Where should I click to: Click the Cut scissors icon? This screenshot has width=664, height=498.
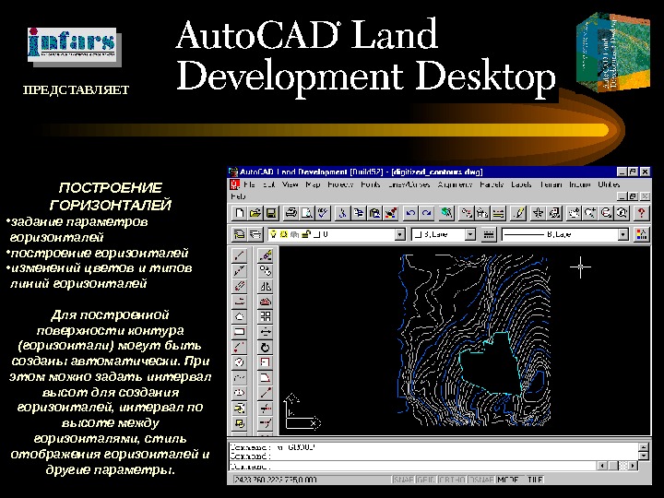coord(342,213)
